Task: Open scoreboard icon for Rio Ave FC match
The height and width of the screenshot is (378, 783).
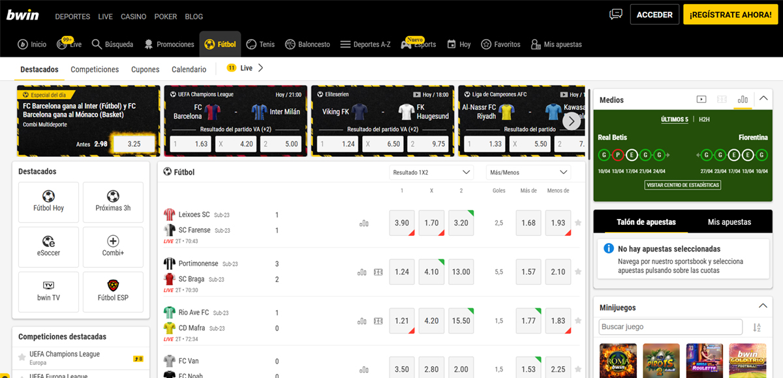Action: pyautogui.click(x=378, y=321)
